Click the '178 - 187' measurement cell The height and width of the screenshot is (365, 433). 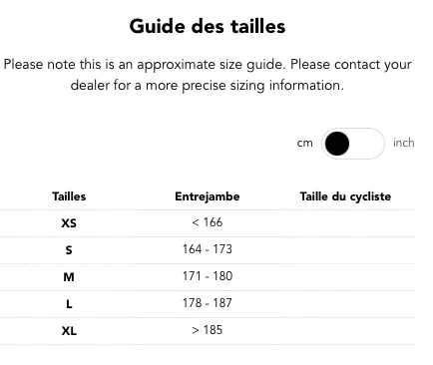pyautogui.click(x=208, y=303)
